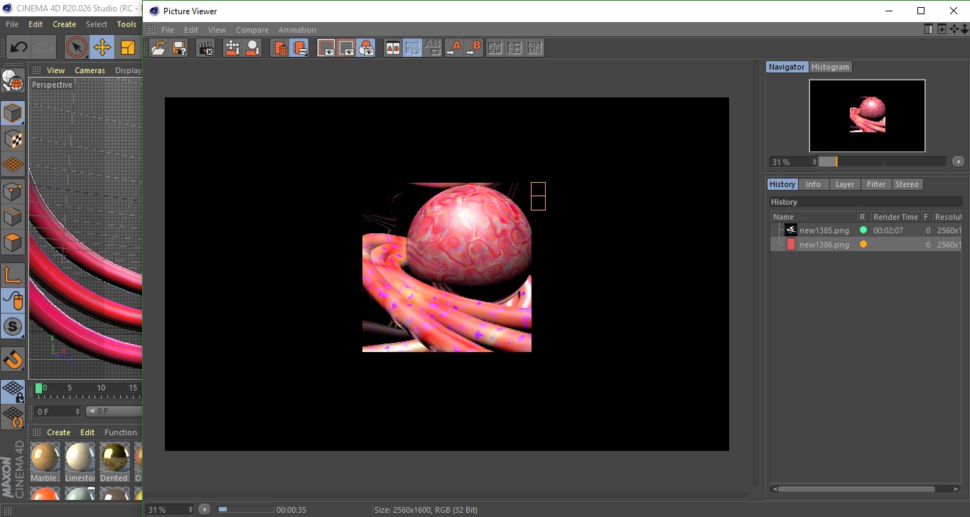Screen dimensions: 970x517
Task: Toggle AB Compare mode icon
Action: (393, 48)
